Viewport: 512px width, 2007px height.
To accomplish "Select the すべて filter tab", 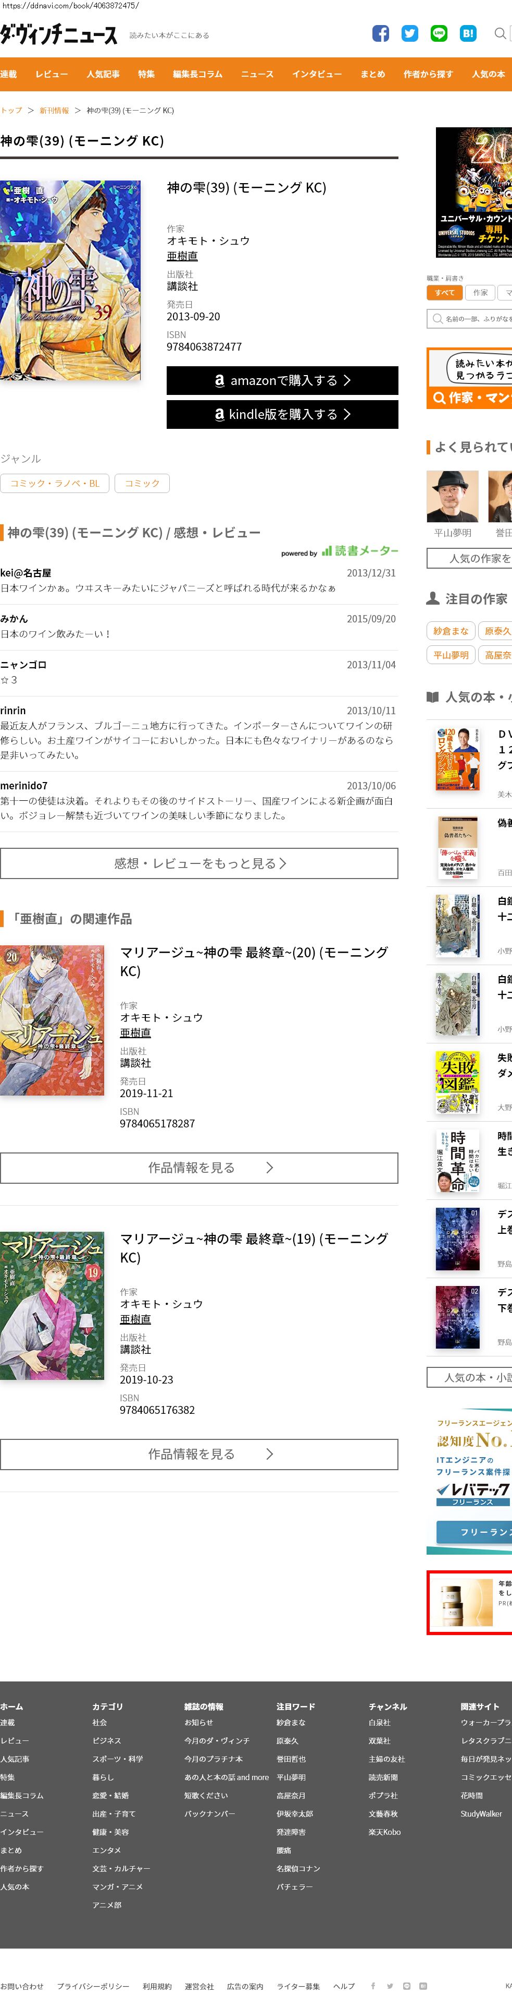I will (444, 293).
